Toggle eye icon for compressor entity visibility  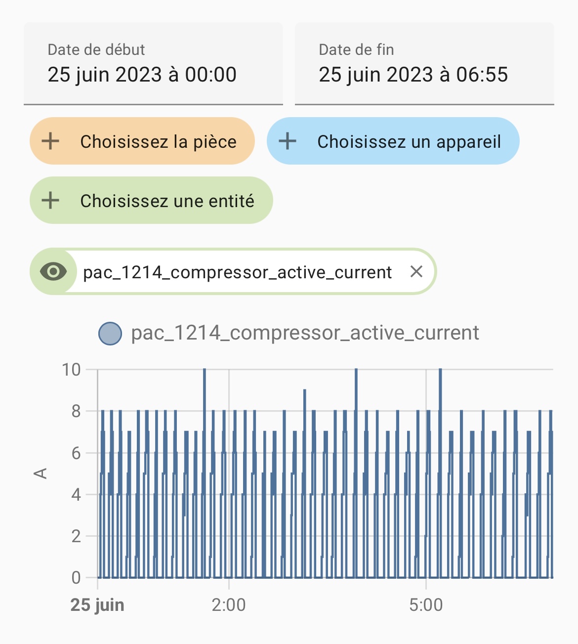click(53, 271)
